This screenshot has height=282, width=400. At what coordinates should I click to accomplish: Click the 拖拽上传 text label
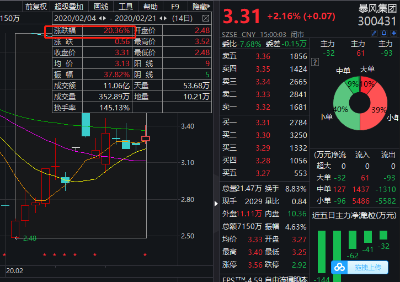coord(367,267)
